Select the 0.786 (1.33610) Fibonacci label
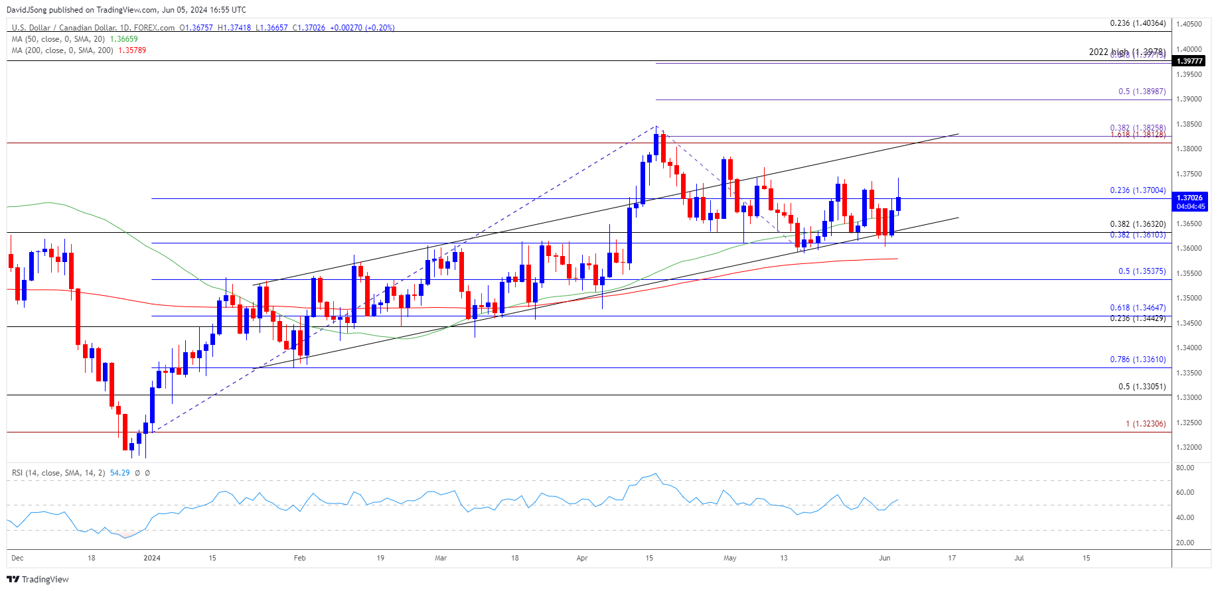This screenshot has height=591, width=1218. pos(1138,360)
